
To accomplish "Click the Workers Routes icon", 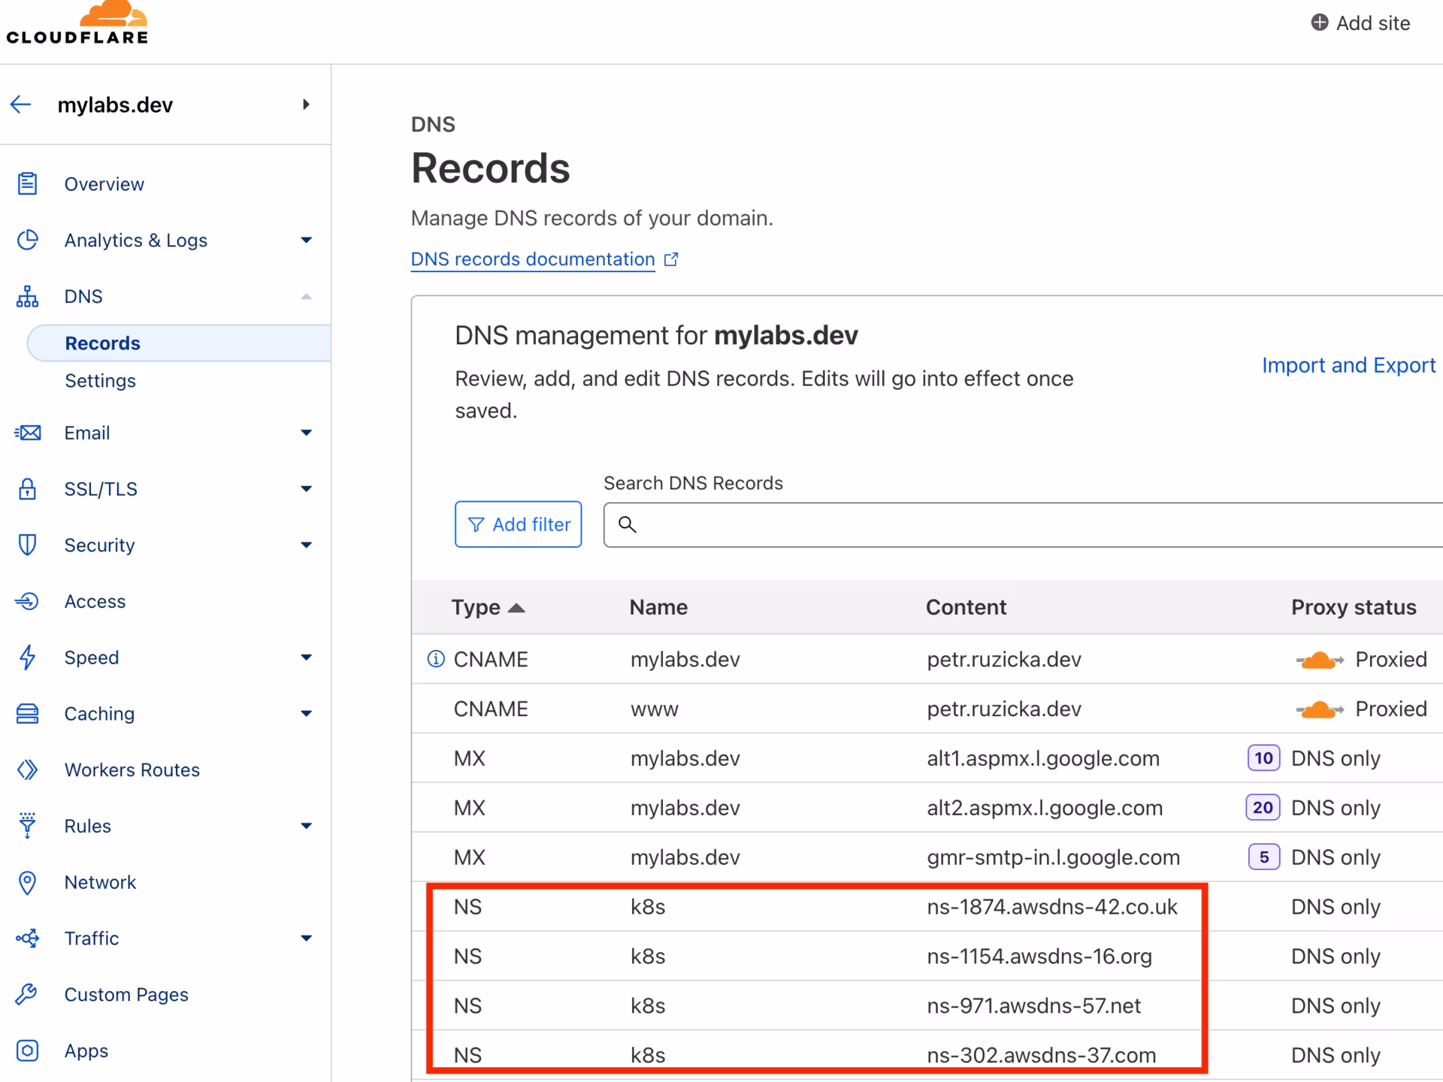I will [28, 769].
